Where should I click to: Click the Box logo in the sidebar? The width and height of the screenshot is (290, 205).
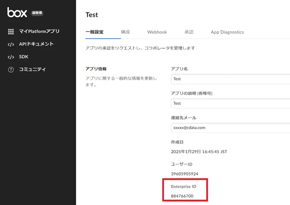tap(17, 12)
